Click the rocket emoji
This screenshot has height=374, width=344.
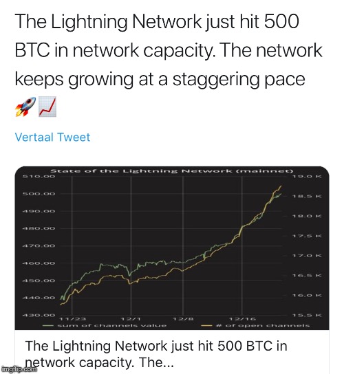pos(25,107)
